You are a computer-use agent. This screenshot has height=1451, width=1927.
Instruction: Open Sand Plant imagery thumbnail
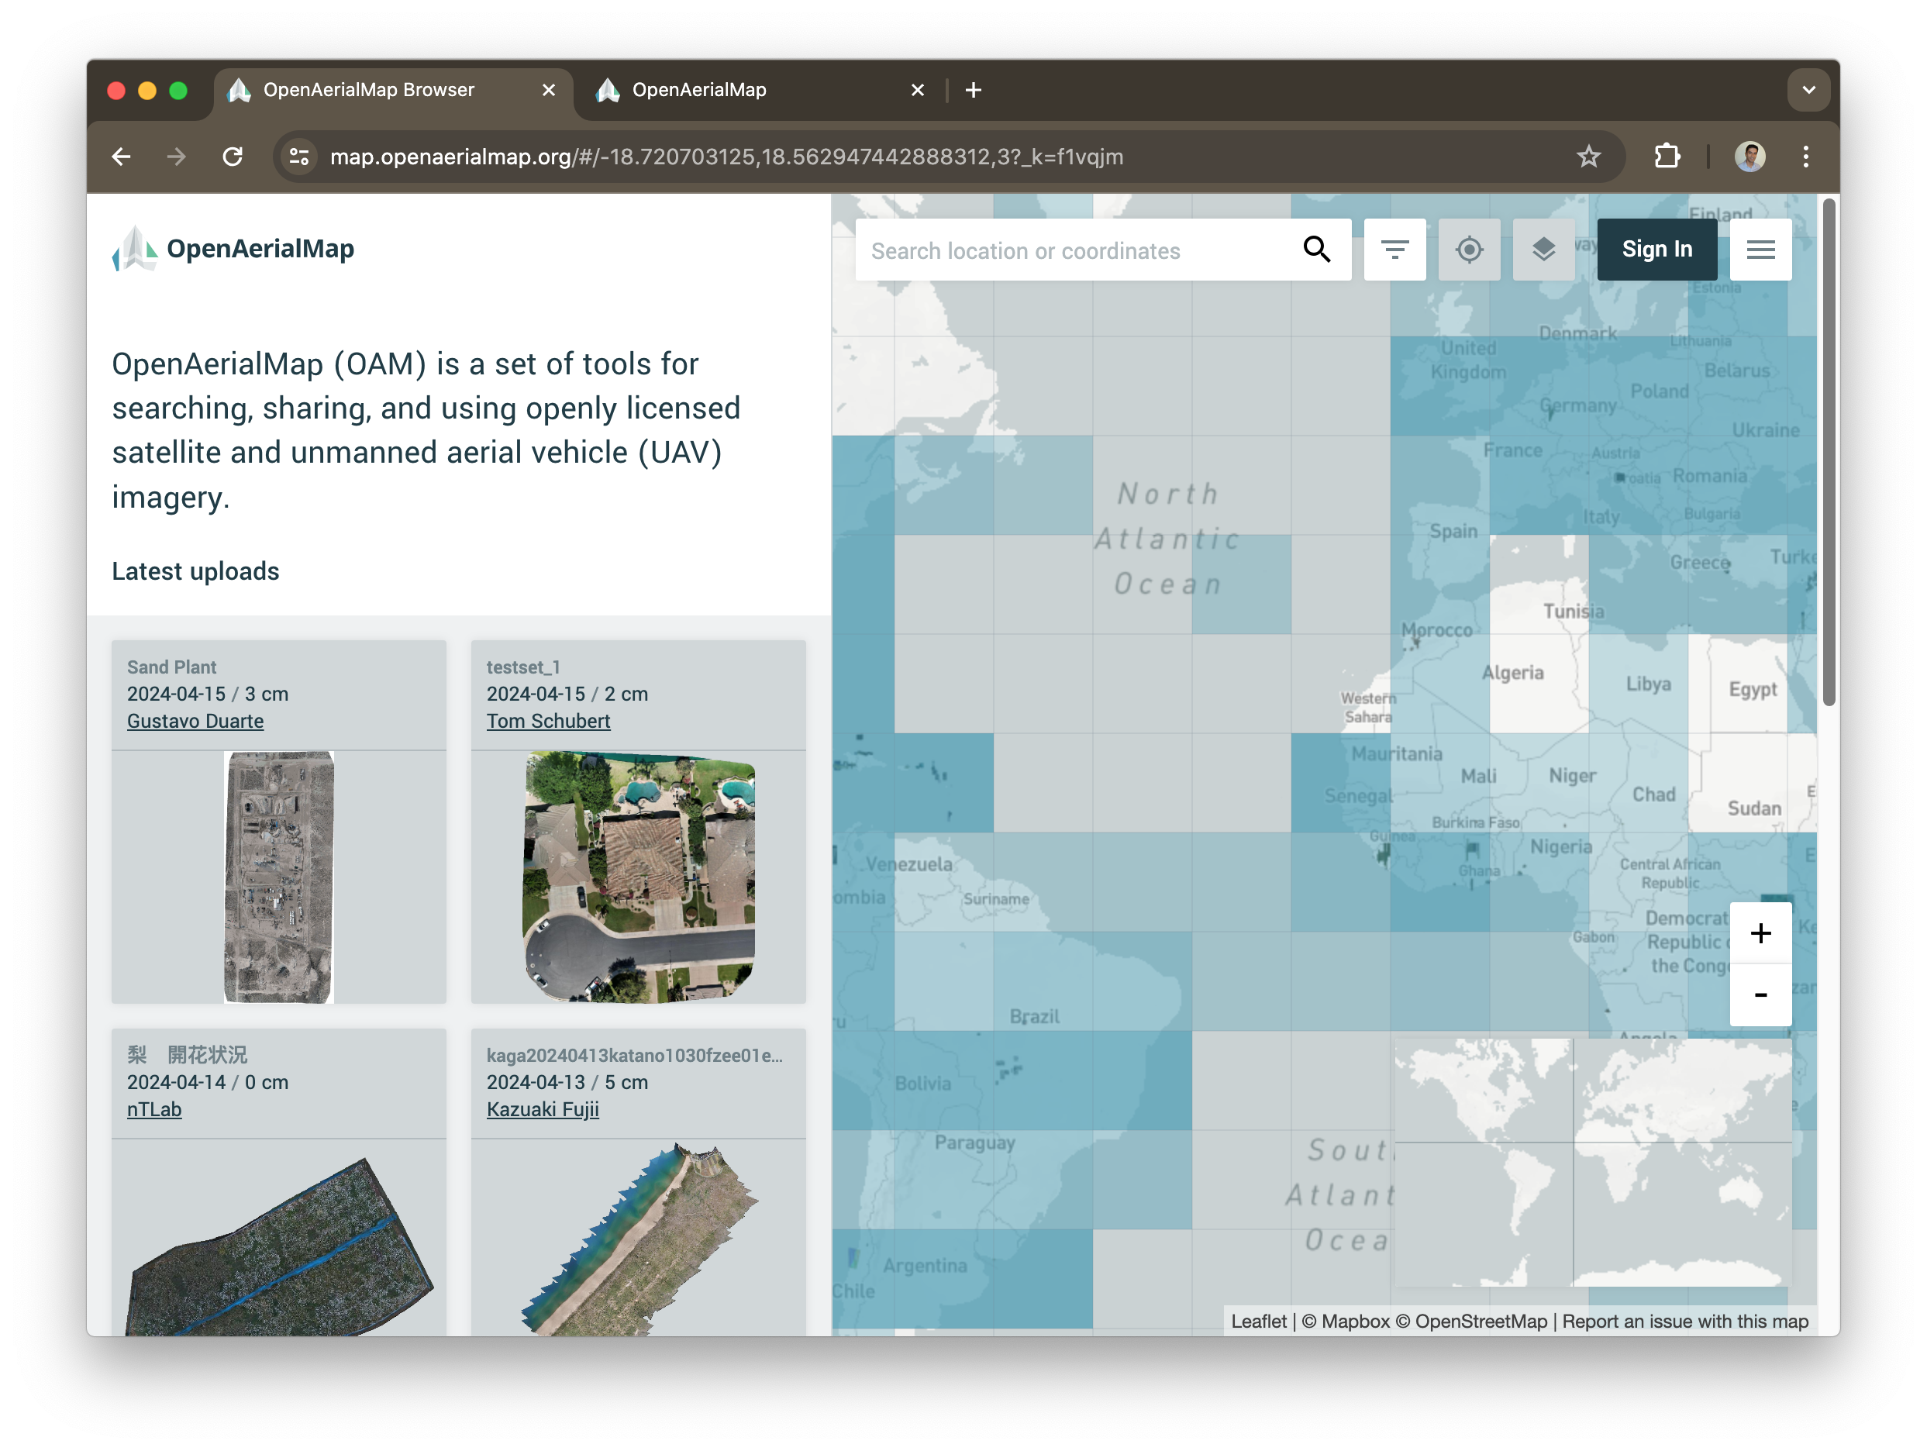tap(279, 877)
